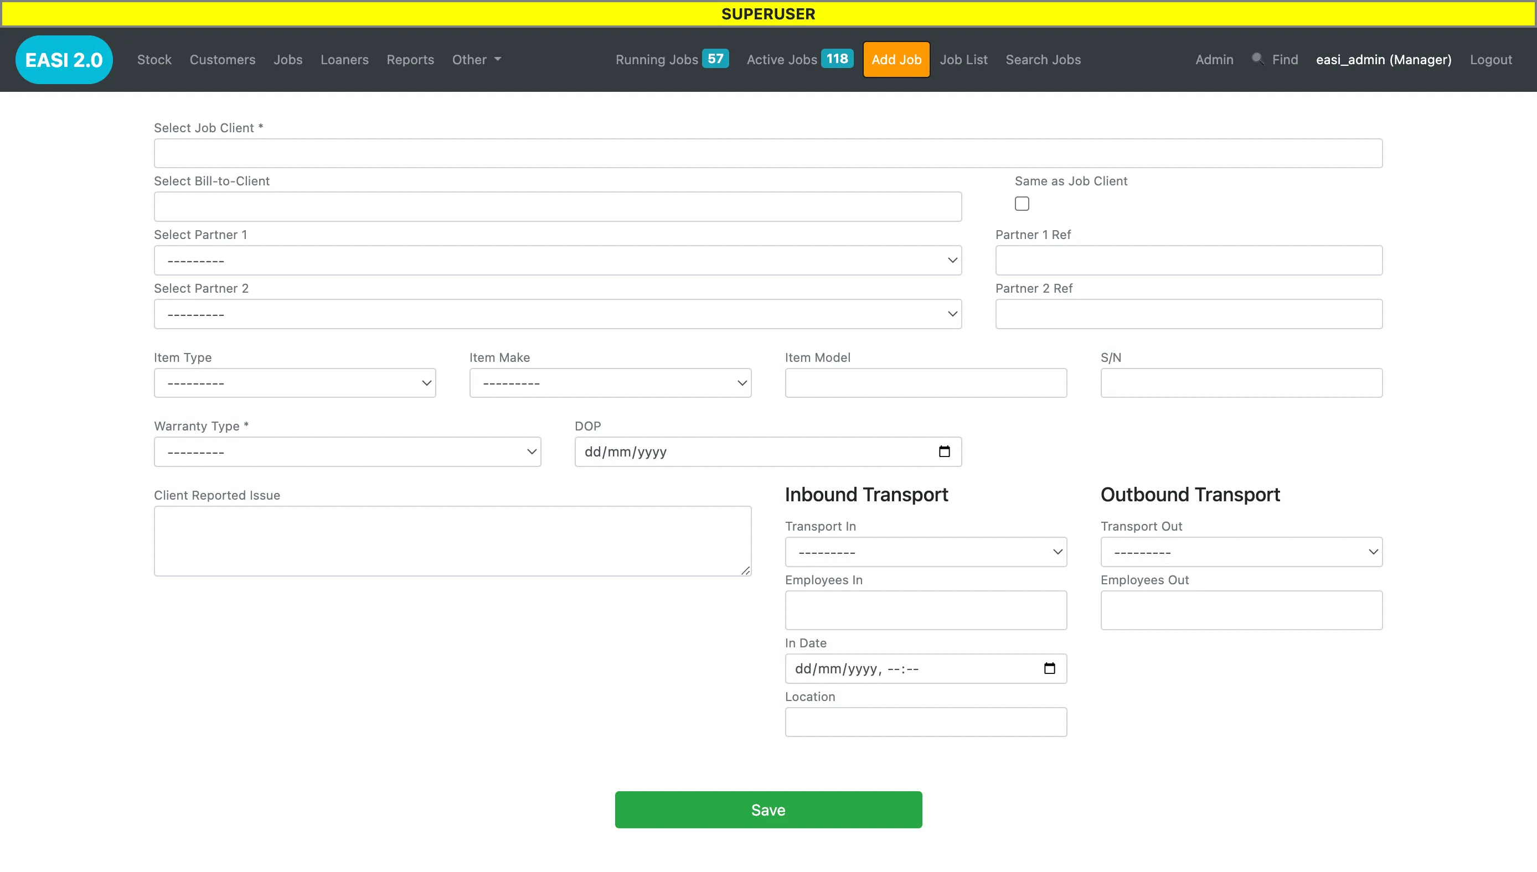Tick the Same as Job Client checkbox
Image resolution: width=1537 pixels, height=872 pixels.
(x=1022, y=204)
